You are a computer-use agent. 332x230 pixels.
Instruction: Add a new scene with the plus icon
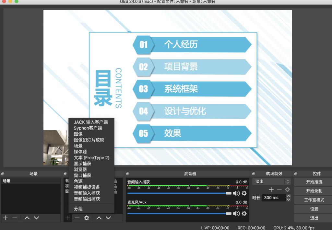coord(5,218)
